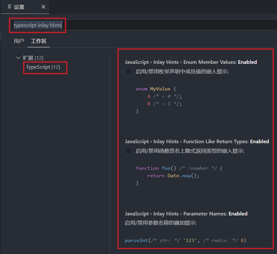Image resolution: width=277 pixels, height=254 pixels.
Task: Select the 设置 tab title
Action: click(x=19, y=7)
